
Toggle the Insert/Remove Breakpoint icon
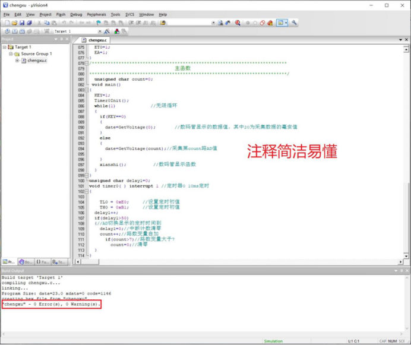coord(248,23)
